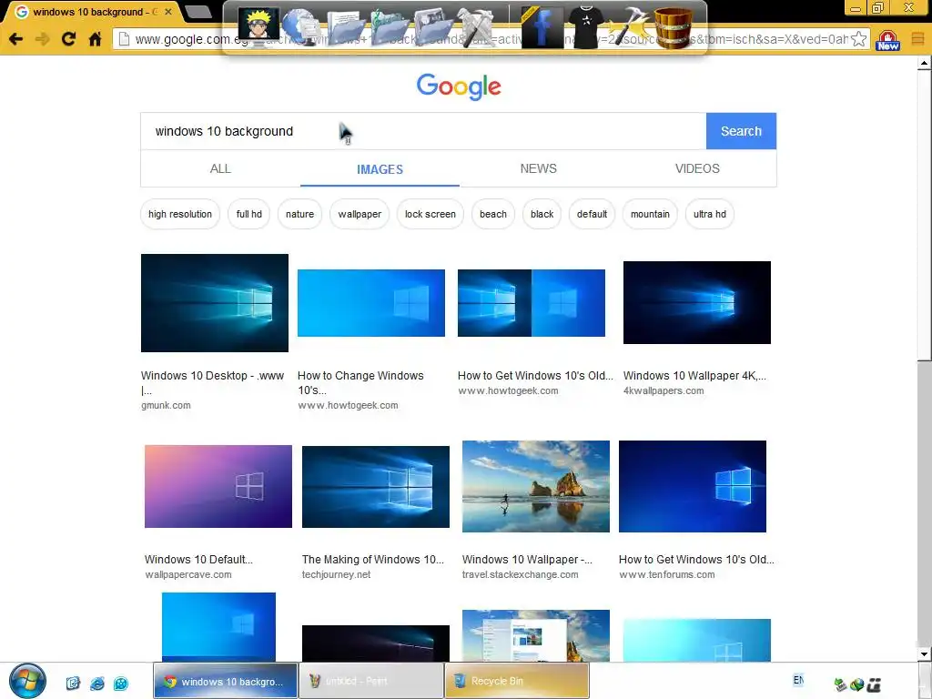
Task: Click the scrollbar up arrow
Action: (x=924, y=63)
